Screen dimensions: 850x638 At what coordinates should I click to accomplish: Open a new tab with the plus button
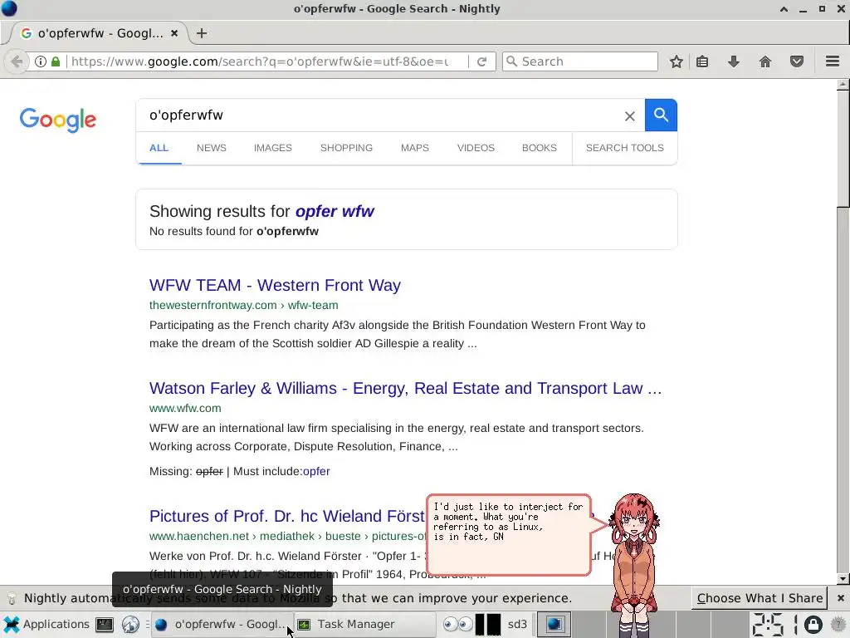click(202, 33)
